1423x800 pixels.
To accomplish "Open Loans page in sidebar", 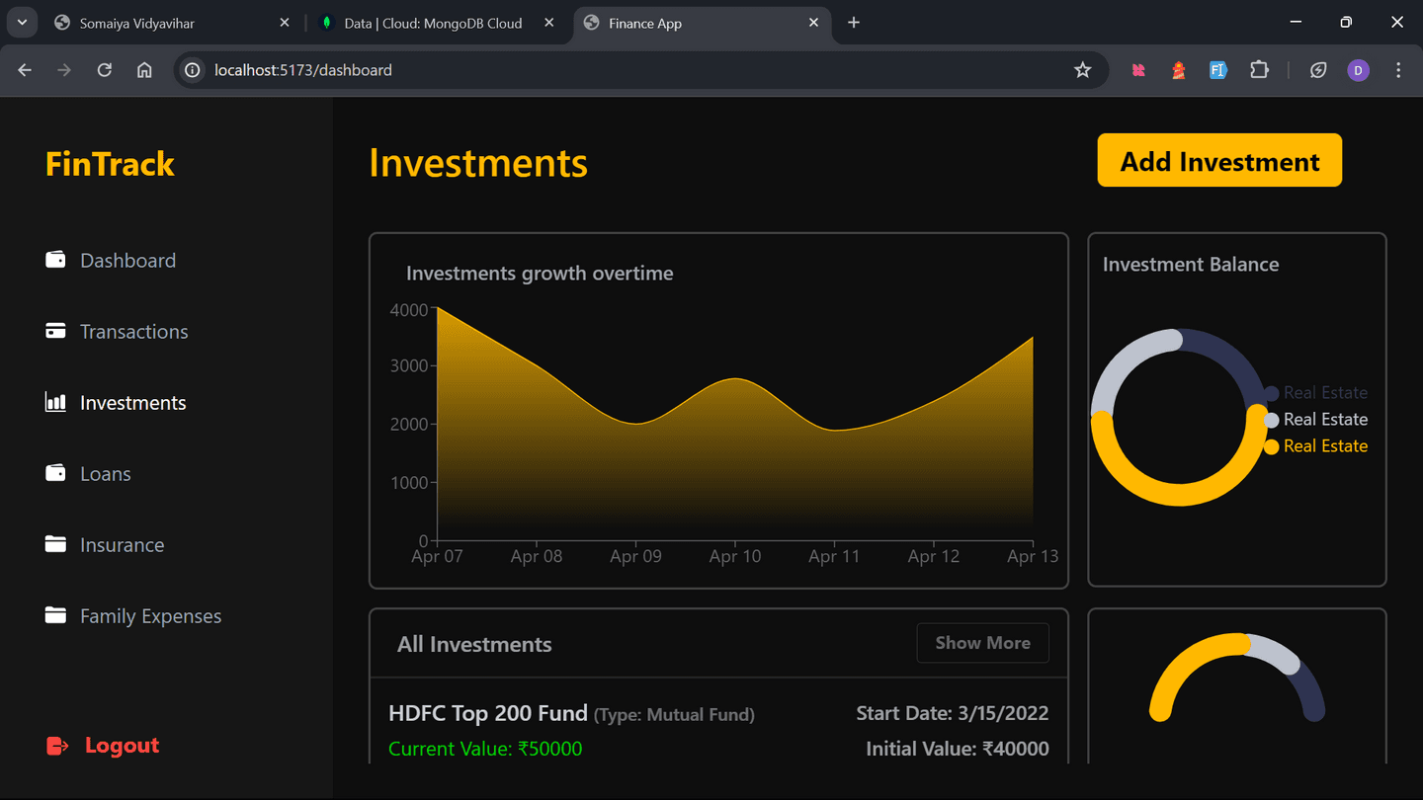I will pyautogui.click(x=105, y=474).
